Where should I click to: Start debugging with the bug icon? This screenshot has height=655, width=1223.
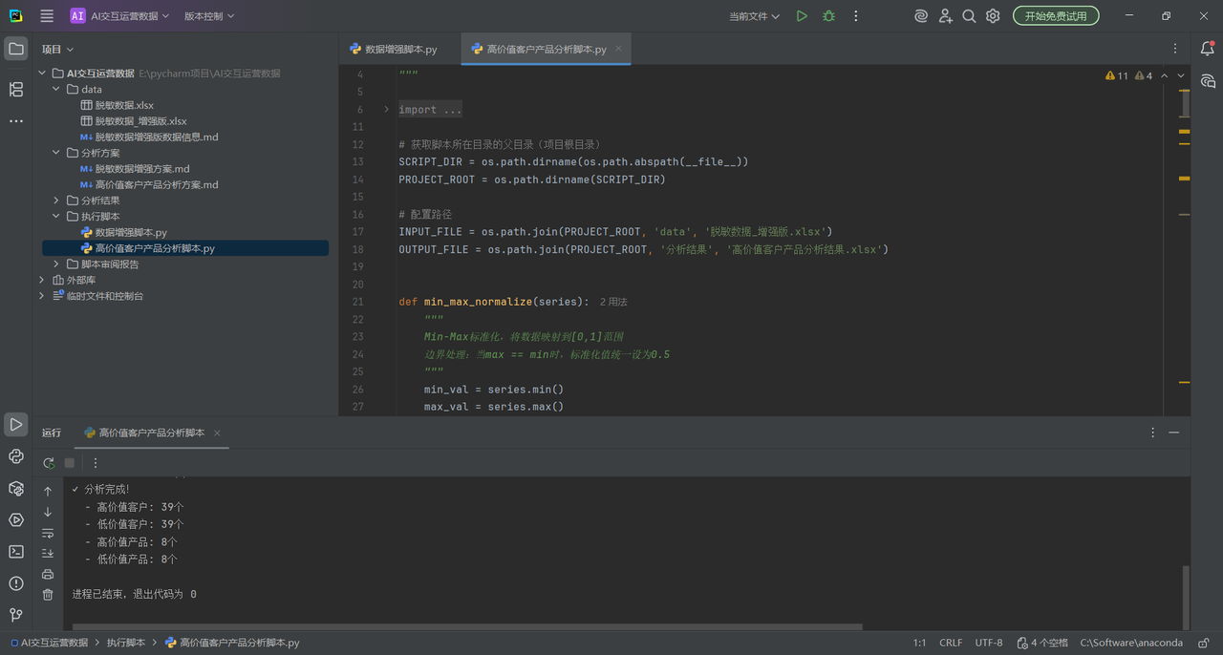(x=828, y=16)
